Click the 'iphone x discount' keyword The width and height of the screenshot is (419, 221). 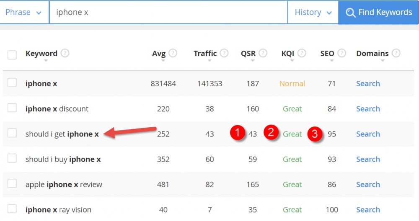click(x=57, y=109)
